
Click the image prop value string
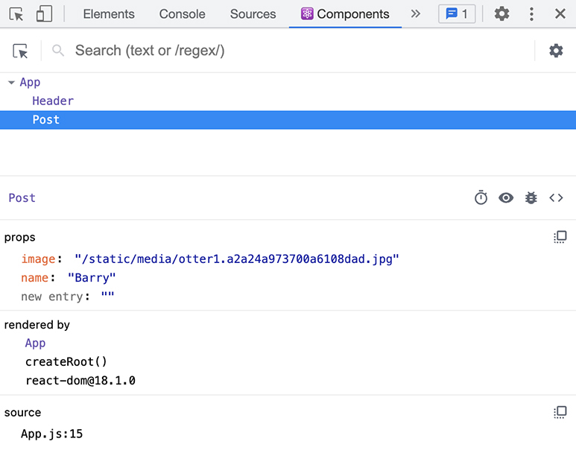pos(236,259)
